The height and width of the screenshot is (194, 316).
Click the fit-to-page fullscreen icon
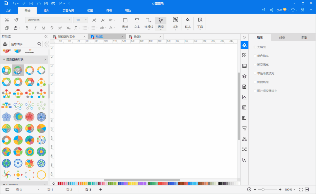301,190
